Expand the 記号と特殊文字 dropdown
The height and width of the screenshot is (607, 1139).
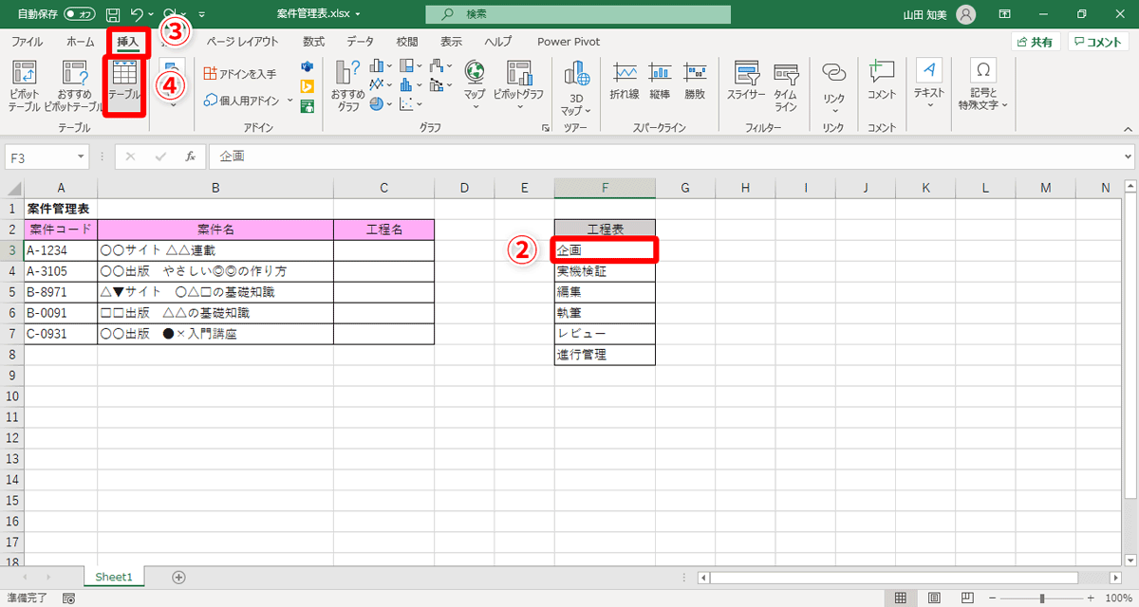[982, 85]
